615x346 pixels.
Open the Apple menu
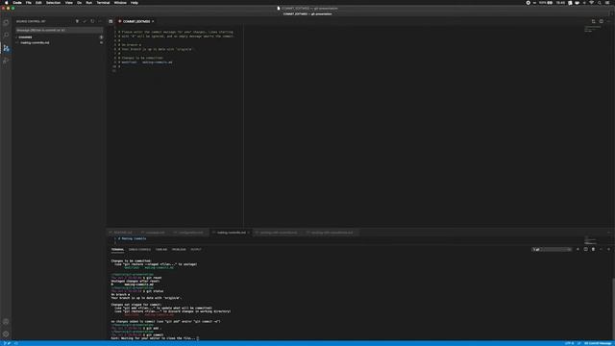[6, 3]
